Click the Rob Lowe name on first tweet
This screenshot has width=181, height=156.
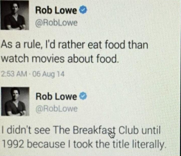coord(56,10)
